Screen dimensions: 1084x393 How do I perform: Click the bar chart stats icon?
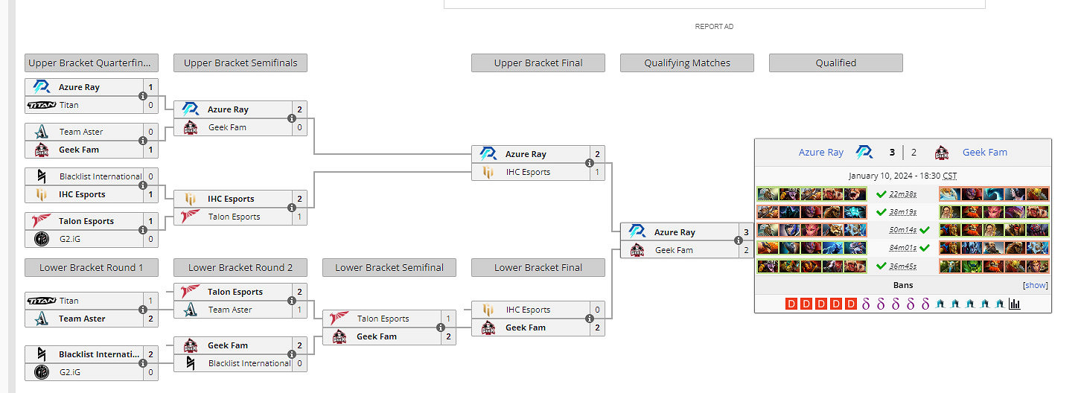tap(1014, 304)
